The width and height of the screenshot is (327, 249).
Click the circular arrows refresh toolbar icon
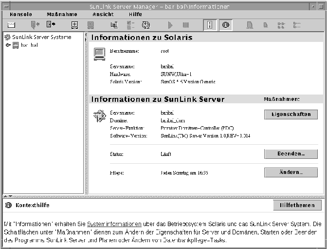click(146, 25)
